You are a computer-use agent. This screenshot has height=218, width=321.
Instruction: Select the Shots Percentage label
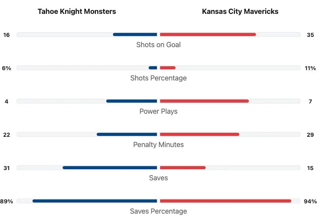coord(159,78)
